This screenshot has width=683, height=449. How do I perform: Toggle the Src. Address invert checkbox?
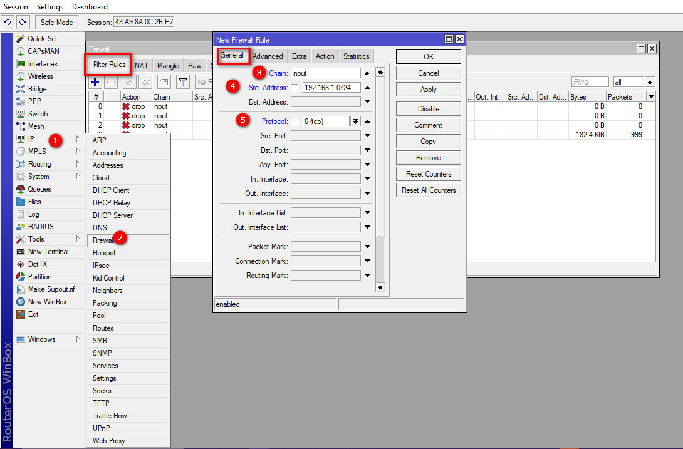pyautogui.click(x=295, y=88)
